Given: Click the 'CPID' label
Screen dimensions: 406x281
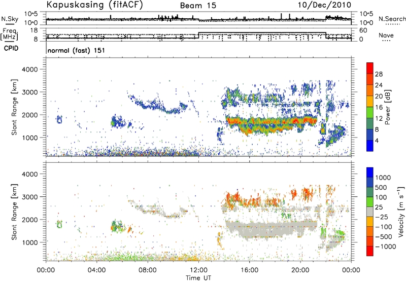Looking at the screenshot, I should (x=11, y=48).
